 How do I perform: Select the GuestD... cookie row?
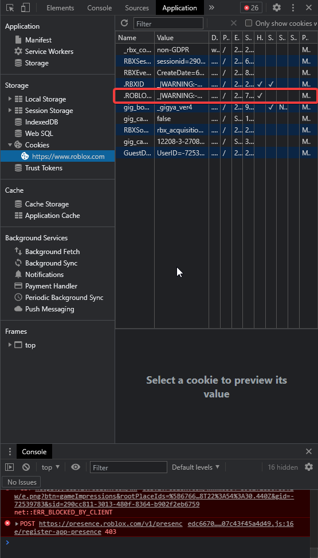216,153
